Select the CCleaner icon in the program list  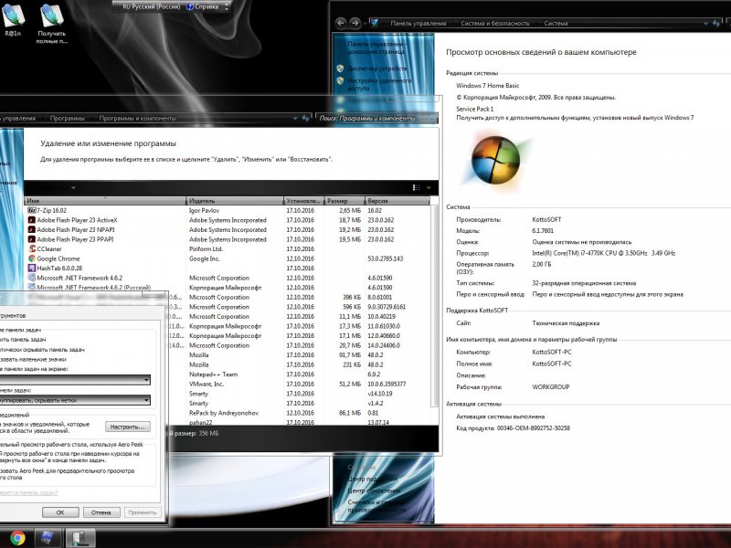[x=32, y=249]
